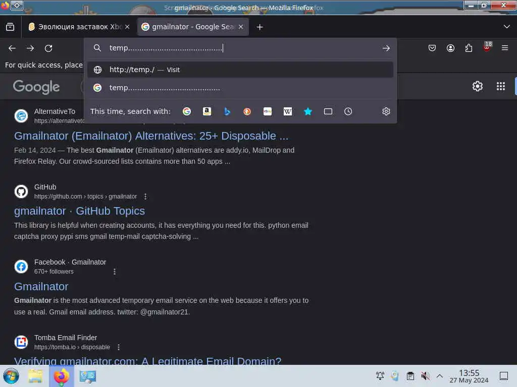Click the Facebook site favicon
Screen dimensions: 517x387
click(x=21, y=267)
